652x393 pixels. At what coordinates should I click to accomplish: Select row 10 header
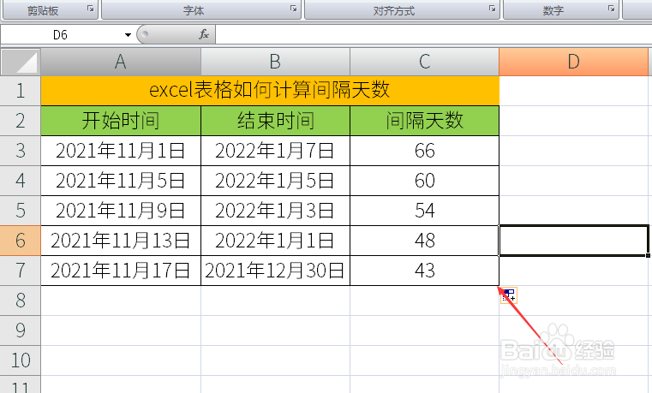[x=21, y=360]
